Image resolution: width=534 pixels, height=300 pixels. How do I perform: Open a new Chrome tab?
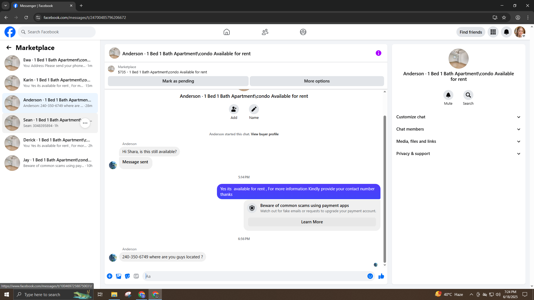(81, 6)
